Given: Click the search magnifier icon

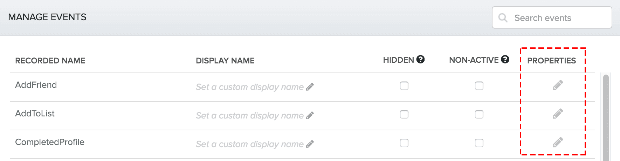Looking at the screenshot, I should pyautogui.click(x=503, y=18).
